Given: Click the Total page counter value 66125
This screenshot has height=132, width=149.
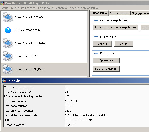Looking at the screenshot, I should pos(69,106).
